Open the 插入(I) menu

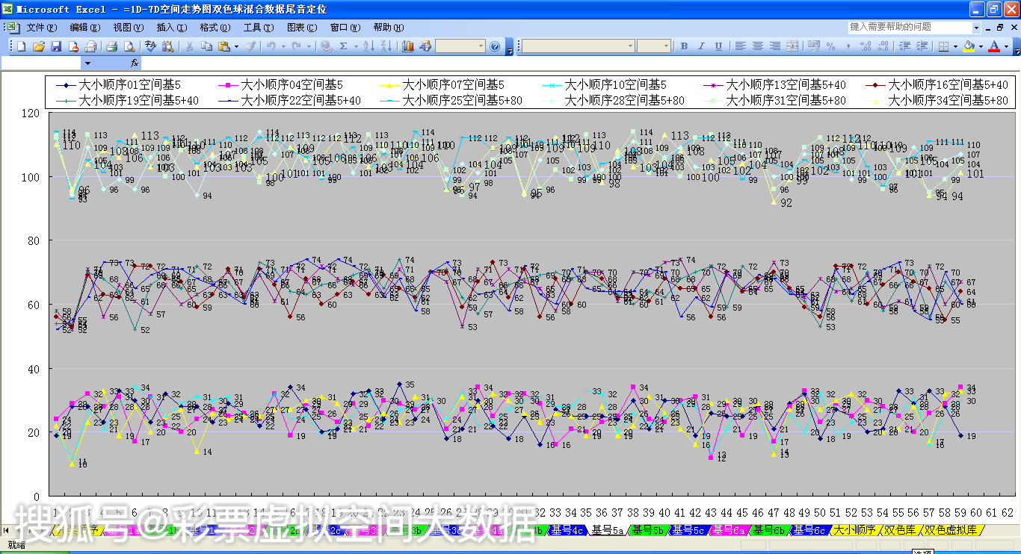(x=171, y=27)
